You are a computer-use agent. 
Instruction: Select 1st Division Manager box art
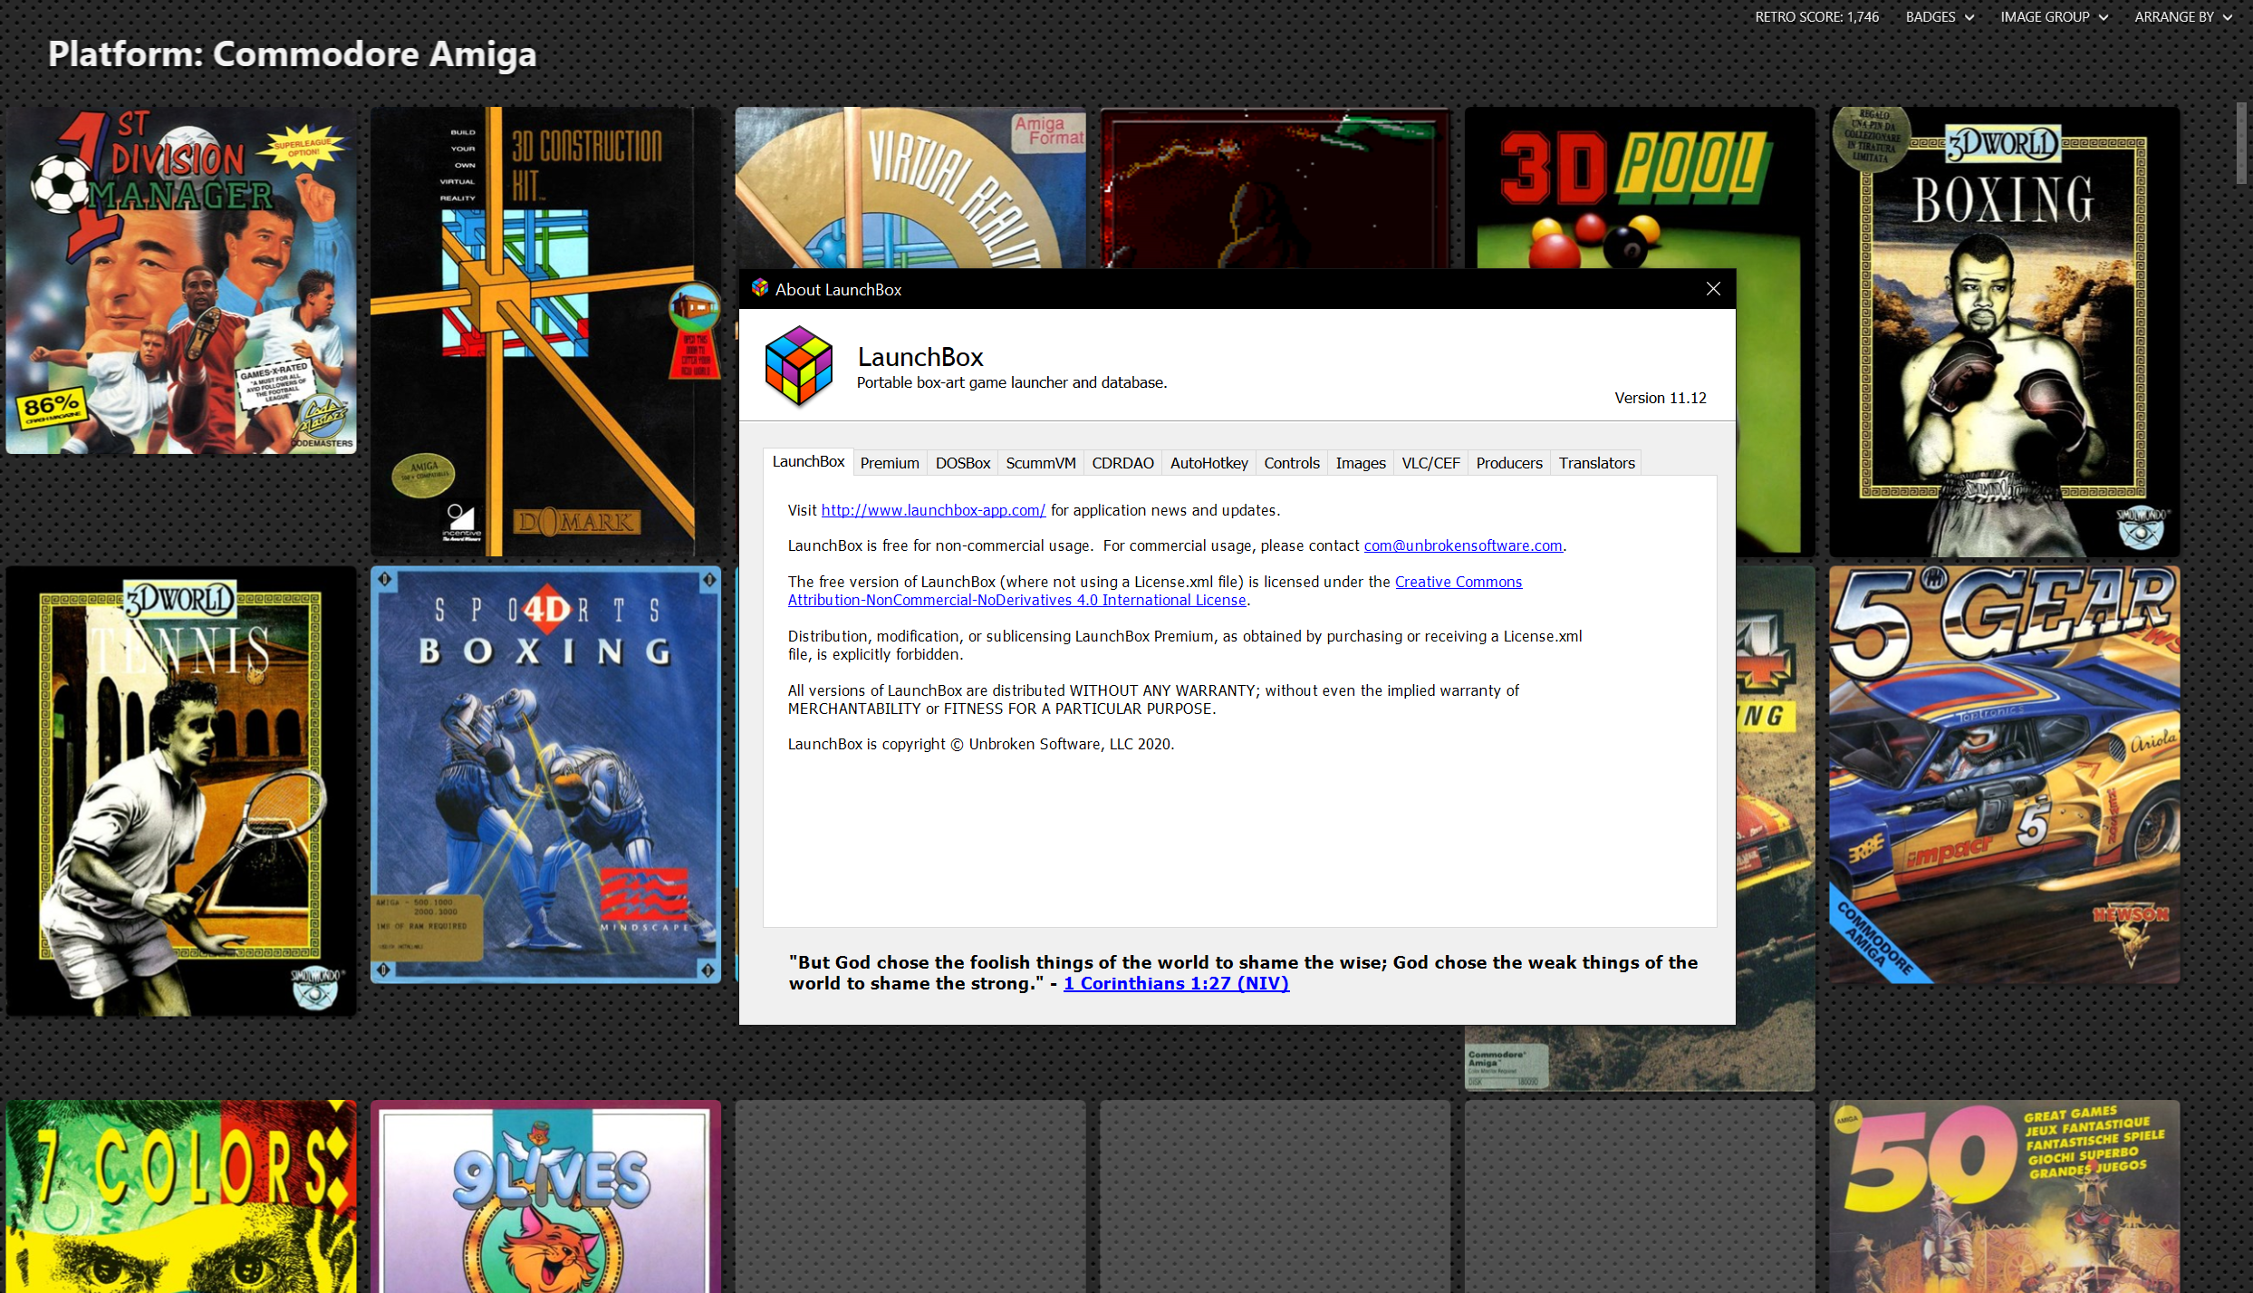coord(181,280)
